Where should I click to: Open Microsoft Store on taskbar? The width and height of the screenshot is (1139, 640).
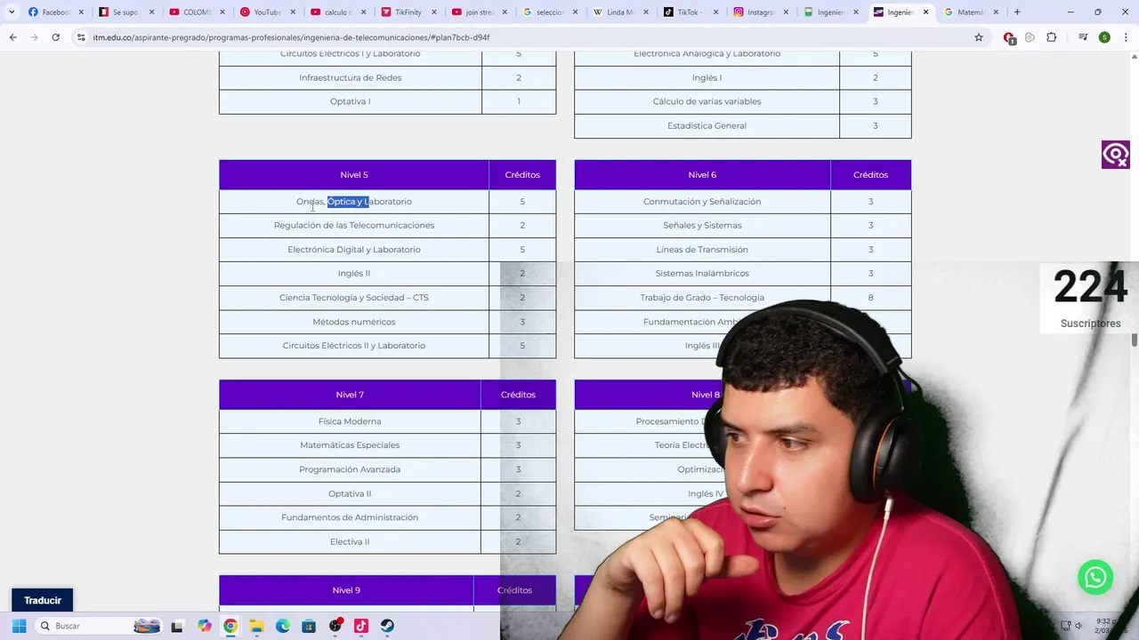coord(309,626)
